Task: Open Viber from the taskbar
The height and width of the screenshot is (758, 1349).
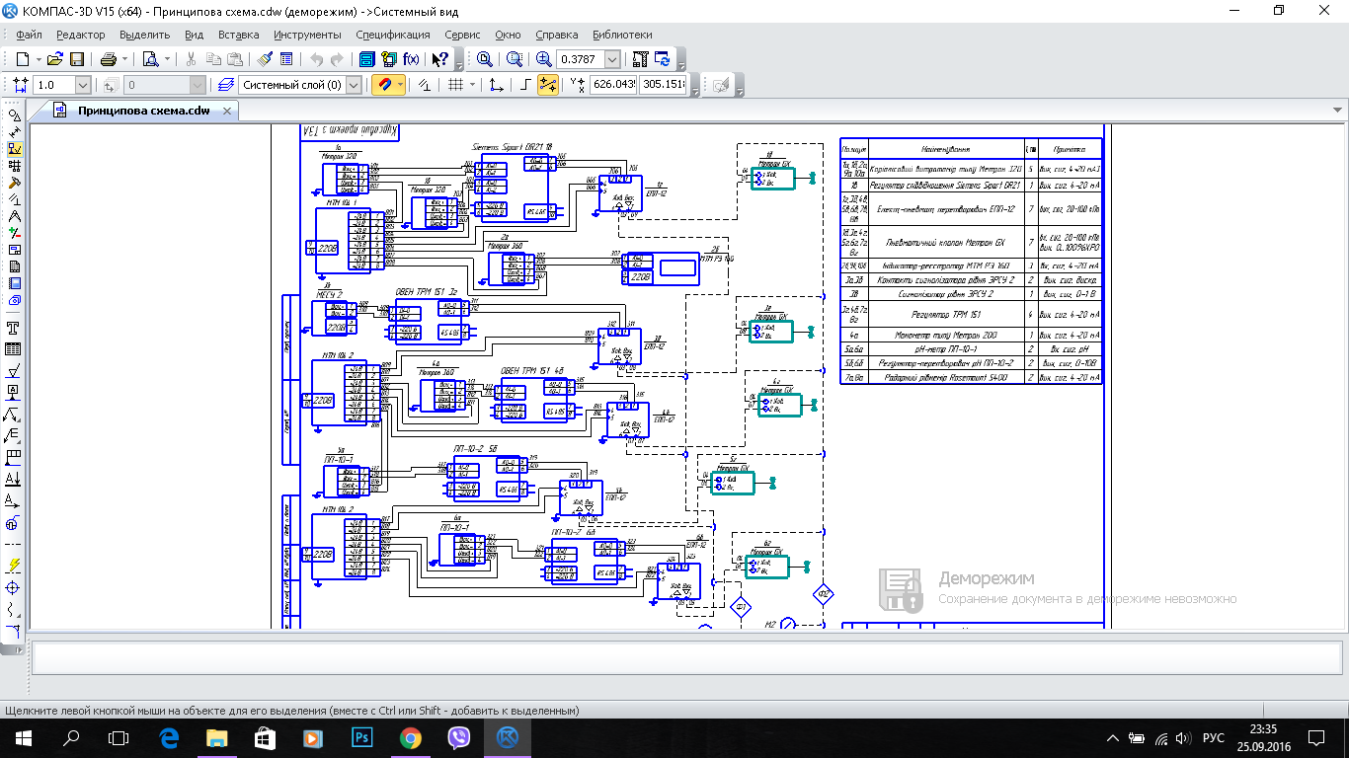Action: click(458, 737)
